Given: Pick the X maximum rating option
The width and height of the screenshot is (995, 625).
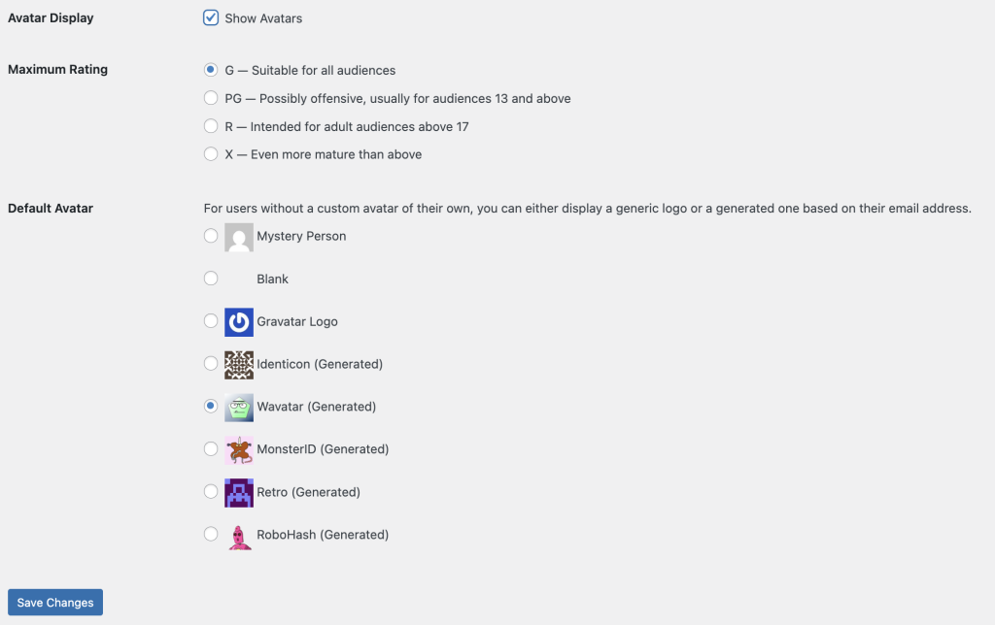Looking at the screenshot, I should (x=211, y=154).
